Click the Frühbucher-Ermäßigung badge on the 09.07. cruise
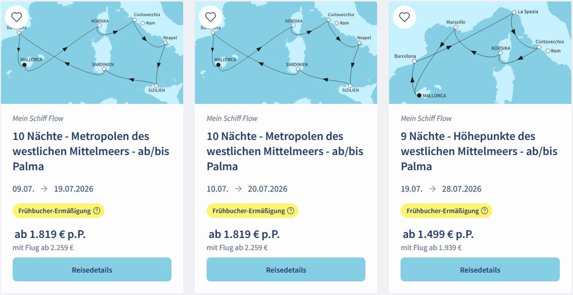Viewport: 573px width, 295px height. click(52, 211)
